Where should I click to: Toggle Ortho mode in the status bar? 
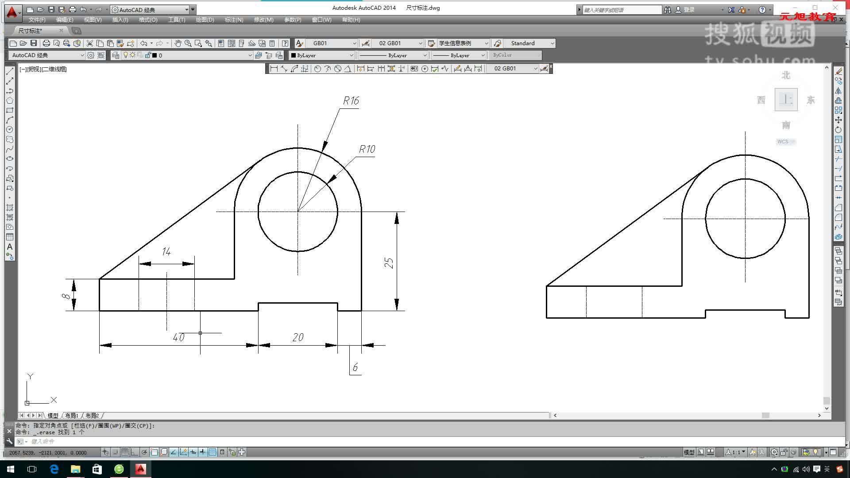click(134, 452)
